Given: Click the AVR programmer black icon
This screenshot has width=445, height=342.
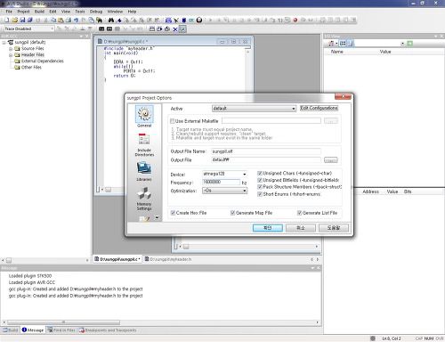Looking at the screenshot, I should click(109, 28).
